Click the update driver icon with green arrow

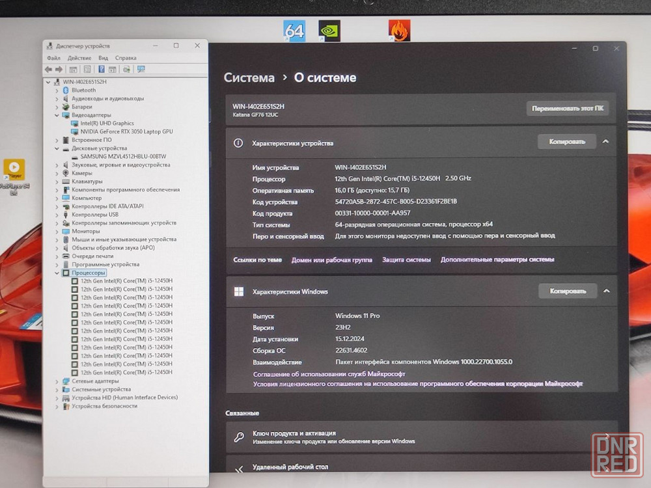tap(126, 70)
